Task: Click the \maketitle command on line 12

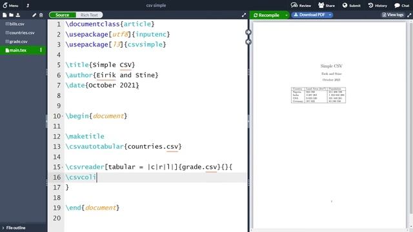Action: 85,136
